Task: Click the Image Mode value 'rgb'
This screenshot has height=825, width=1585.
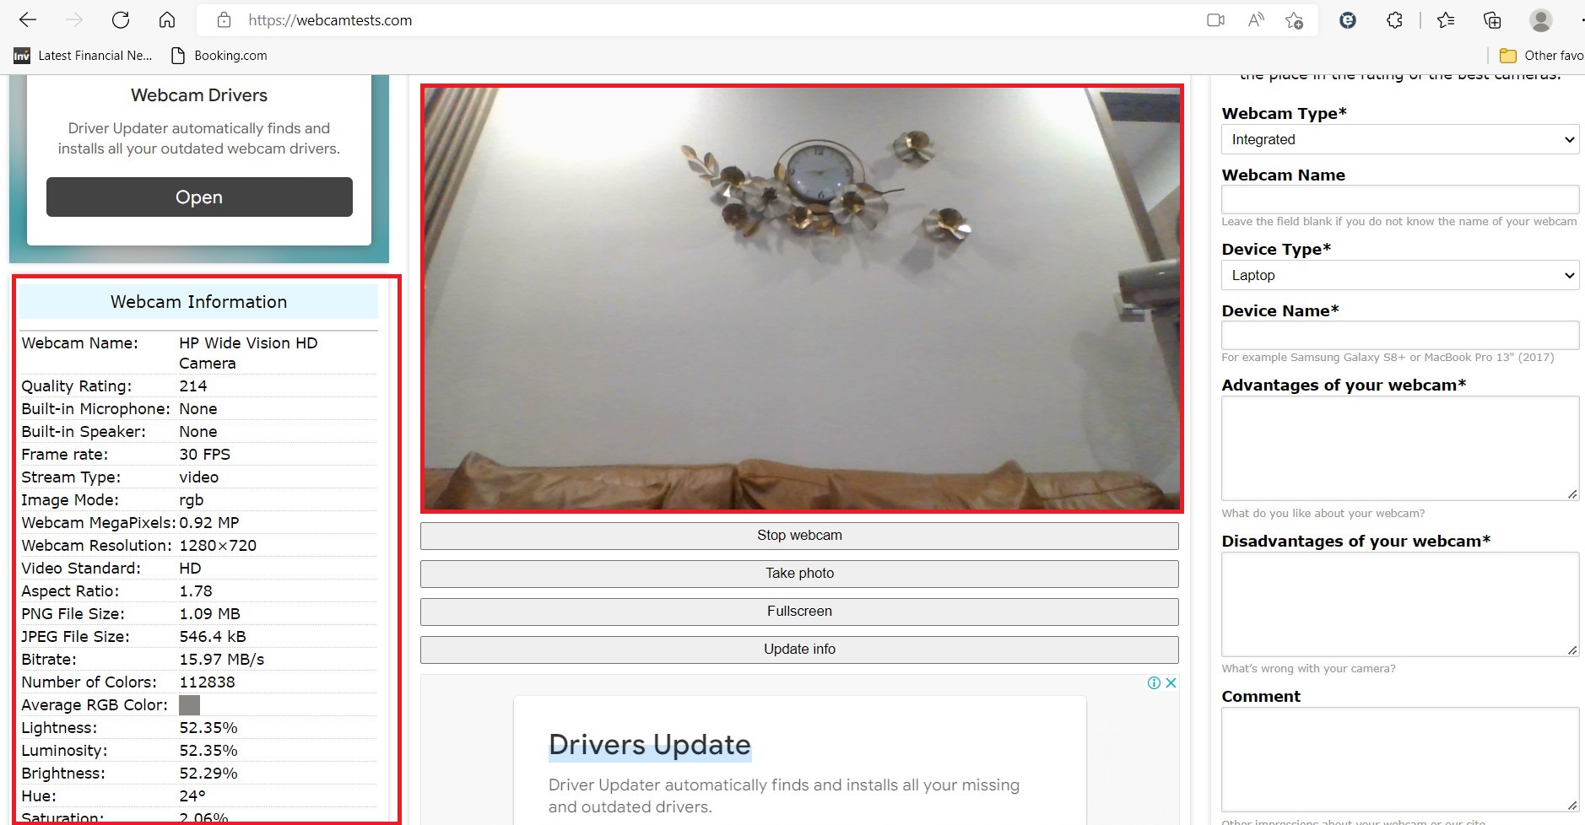Action: [192, 500]
